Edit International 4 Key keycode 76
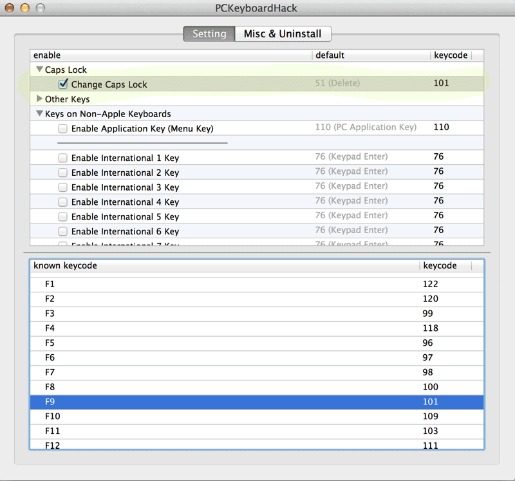515x481 pixels. click(438, 201)
